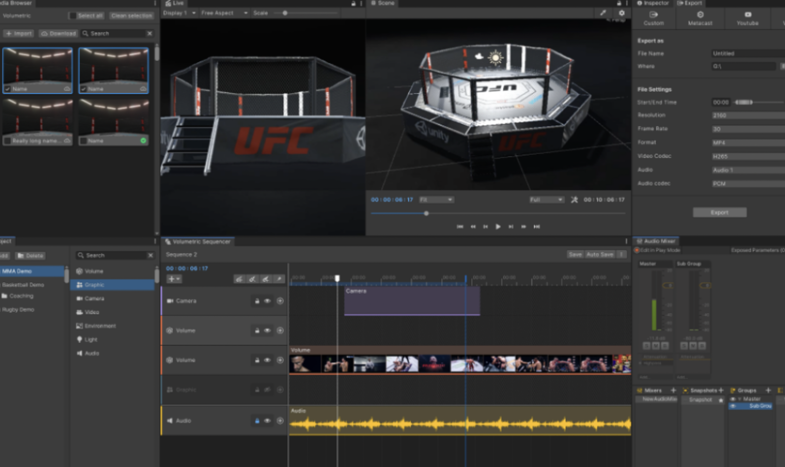Check the Really long name thumbnail checkbox
This screenshot has width=785, height=467.
click(7, 141)
